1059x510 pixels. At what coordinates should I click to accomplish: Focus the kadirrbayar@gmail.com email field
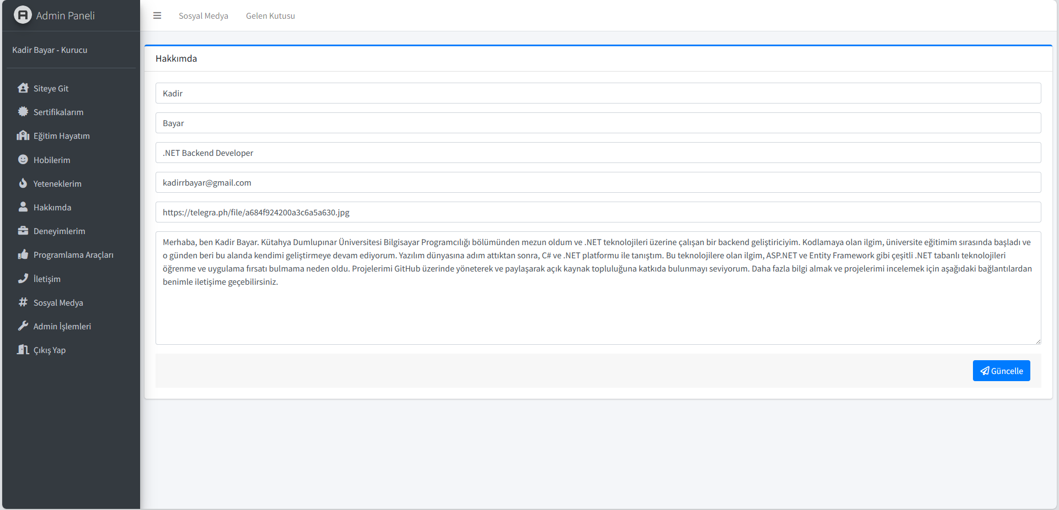(x=598, y=182)
